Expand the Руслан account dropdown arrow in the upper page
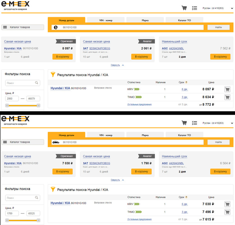This screenshot has width=235, height=225. pos(232,8)
